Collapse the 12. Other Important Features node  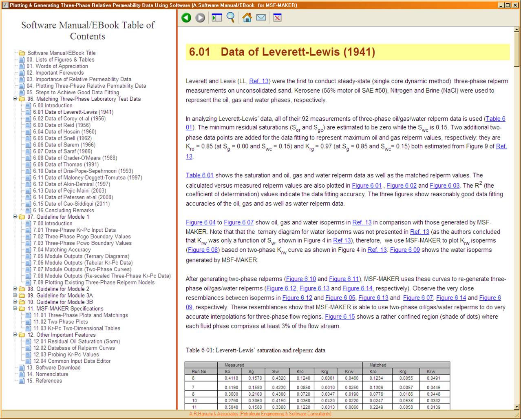click(x=15, y=335)
